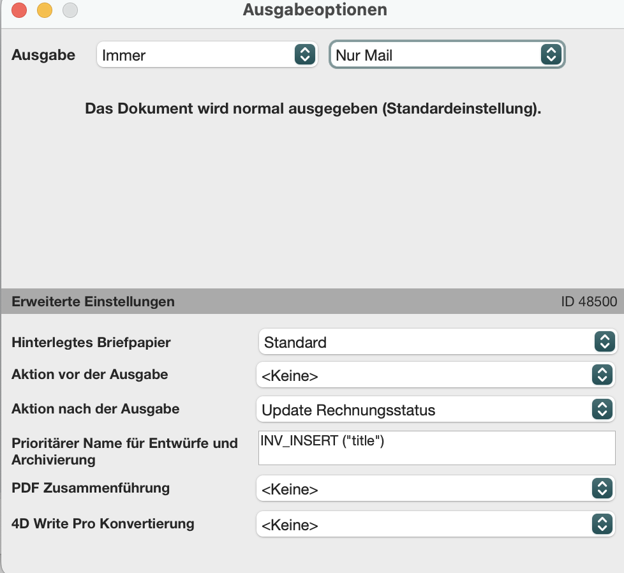Open the 4D Write Pro Konvertierung dropdown

pos(435,524)
